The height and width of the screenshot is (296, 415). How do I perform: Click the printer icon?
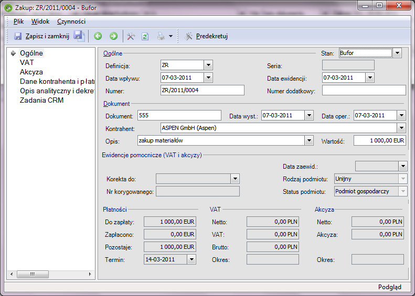161,36
